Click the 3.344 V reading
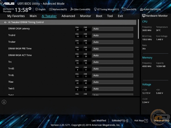The height and width of the screenshot is (128, 171). 146,102
